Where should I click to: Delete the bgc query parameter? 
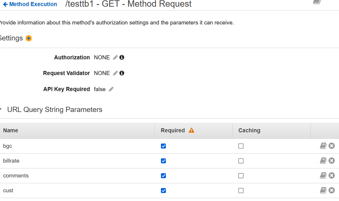coord(332,146)
